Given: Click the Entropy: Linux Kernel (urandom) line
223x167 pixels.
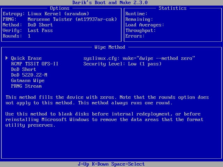Looking at the screenshot, I should [46, 14].
